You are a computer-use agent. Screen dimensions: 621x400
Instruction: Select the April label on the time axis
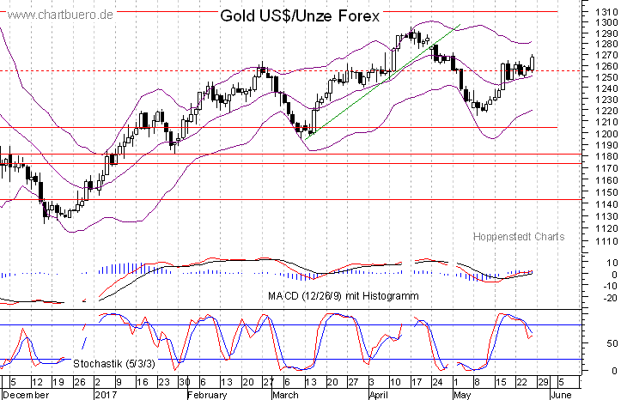[382, 394]
